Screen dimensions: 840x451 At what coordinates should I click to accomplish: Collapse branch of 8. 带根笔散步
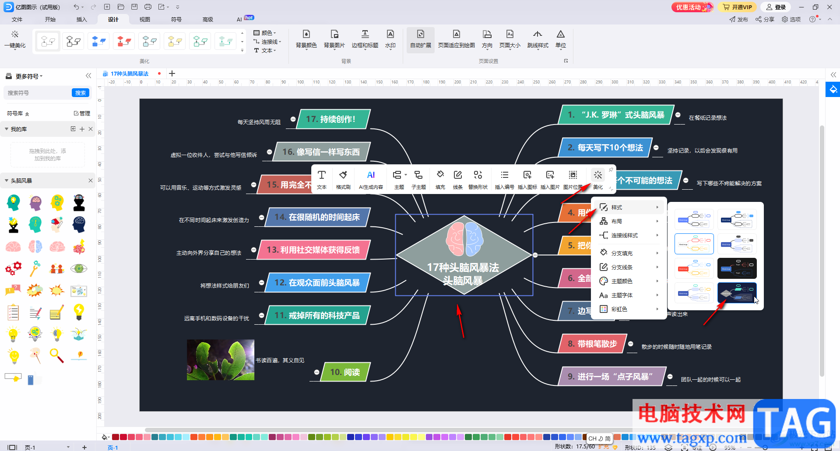click(x=630, y=343)
